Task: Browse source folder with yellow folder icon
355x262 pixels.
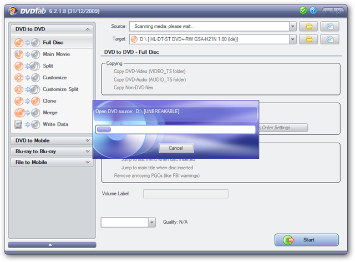Action: pyautogui.click(x=308, y=26)
